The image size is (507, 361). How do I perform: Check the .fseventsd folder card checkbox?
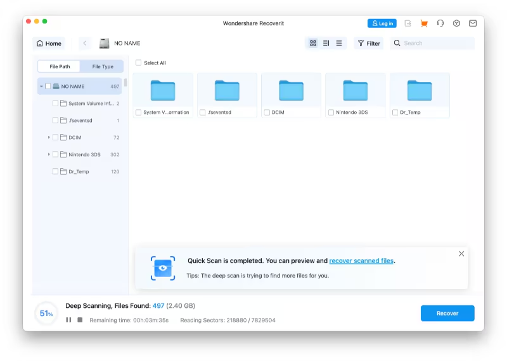pyautogui.click(x=203, y=113)
